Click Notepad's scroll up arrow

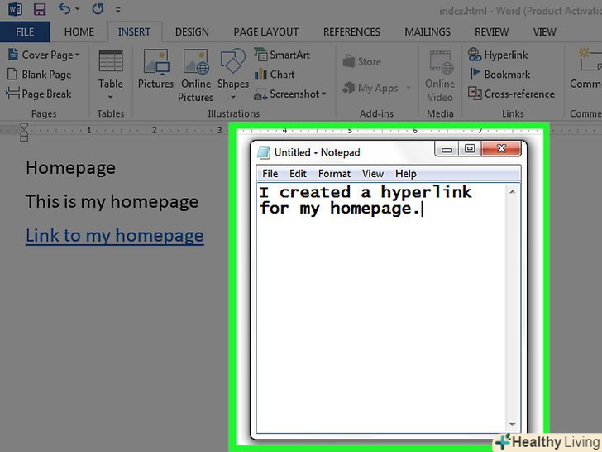(513, 191)
